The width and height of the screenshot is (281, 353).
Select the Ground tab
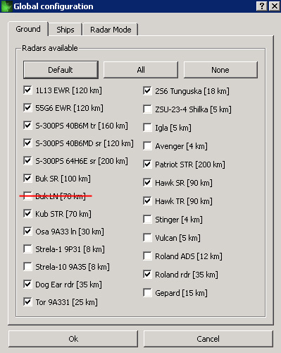click(x=28, y=29)
